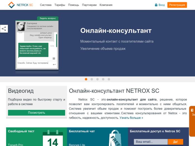The image size is (195, 146).
Task: Open the Система menu
Action: tap(46, 5)
